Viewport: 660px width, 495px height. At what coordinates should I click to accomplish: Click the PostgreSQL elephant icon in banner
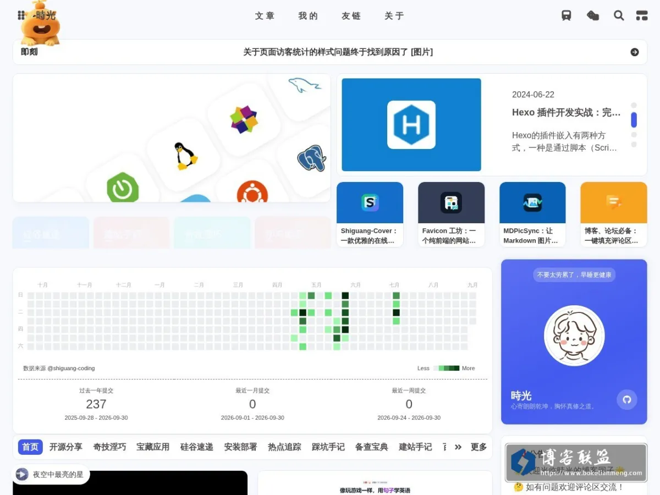312,158
